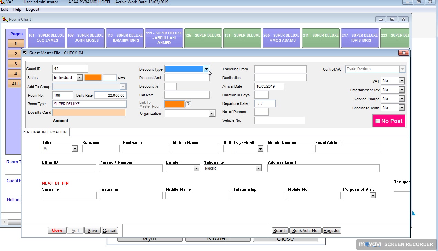
Task: Expand the Service Charge dropdown
Action: tap(402, 99)
